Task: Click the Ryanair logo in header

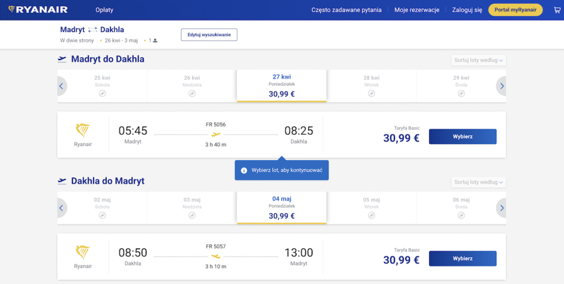Action: (x=38, y=10)
